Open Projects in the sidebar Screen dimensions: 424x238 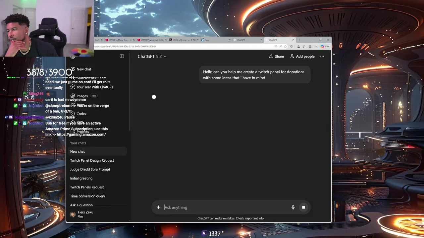(x=82, y=132)
